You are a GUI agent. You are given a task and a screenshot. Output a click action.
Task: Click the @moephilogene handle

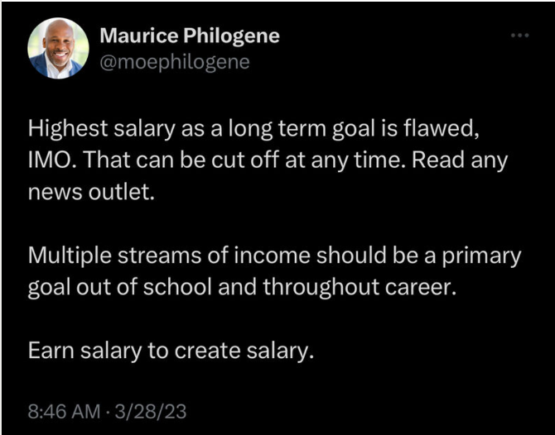(x=175, y=62)
